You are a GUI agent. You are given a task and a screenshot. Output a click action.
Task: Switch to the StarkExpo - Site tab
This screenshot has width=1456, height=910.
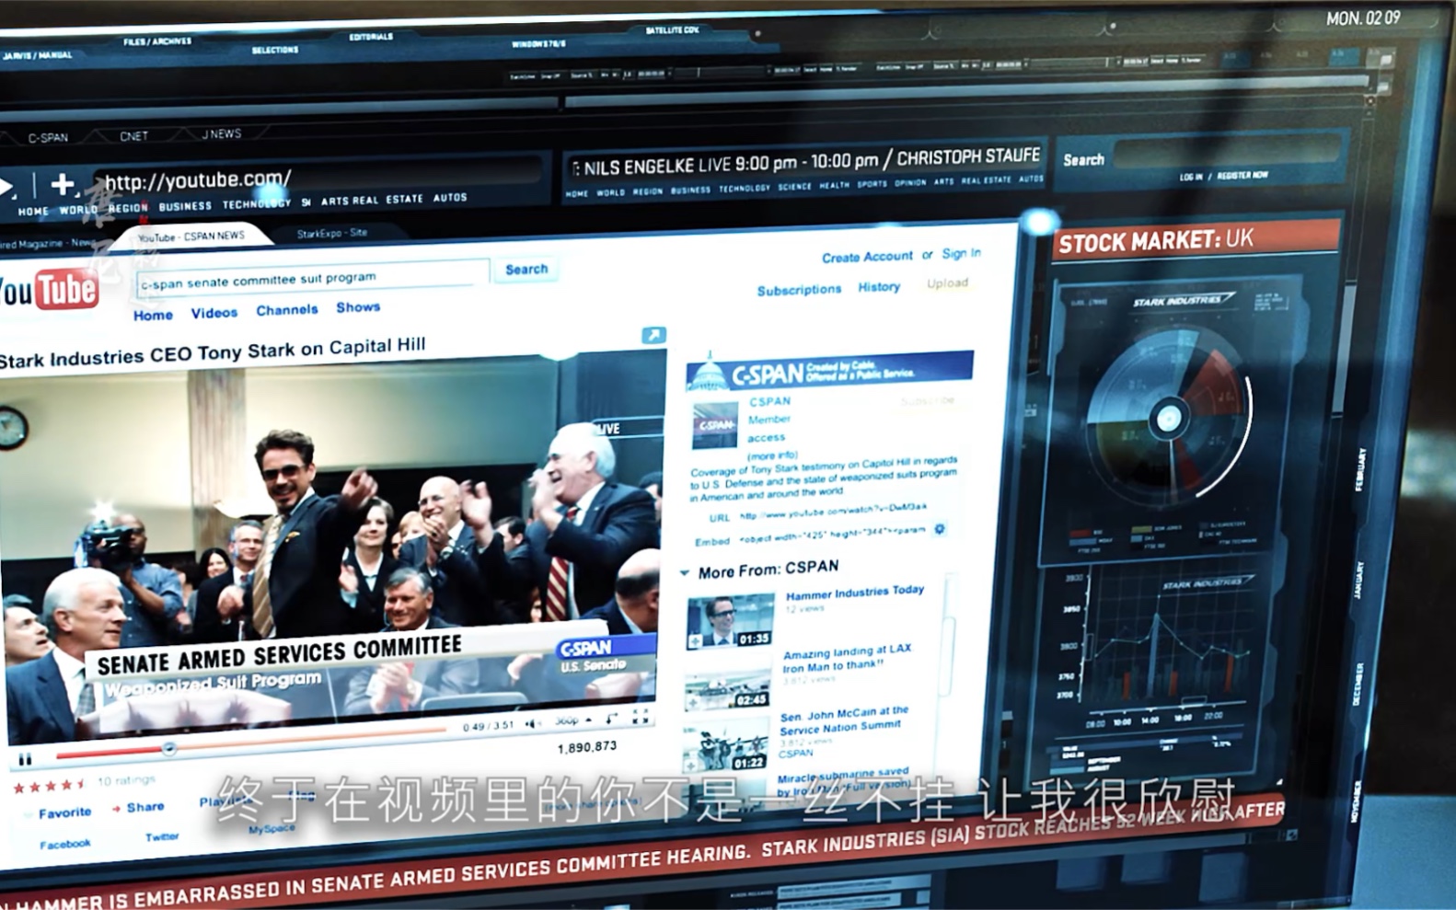click(332, 234)
